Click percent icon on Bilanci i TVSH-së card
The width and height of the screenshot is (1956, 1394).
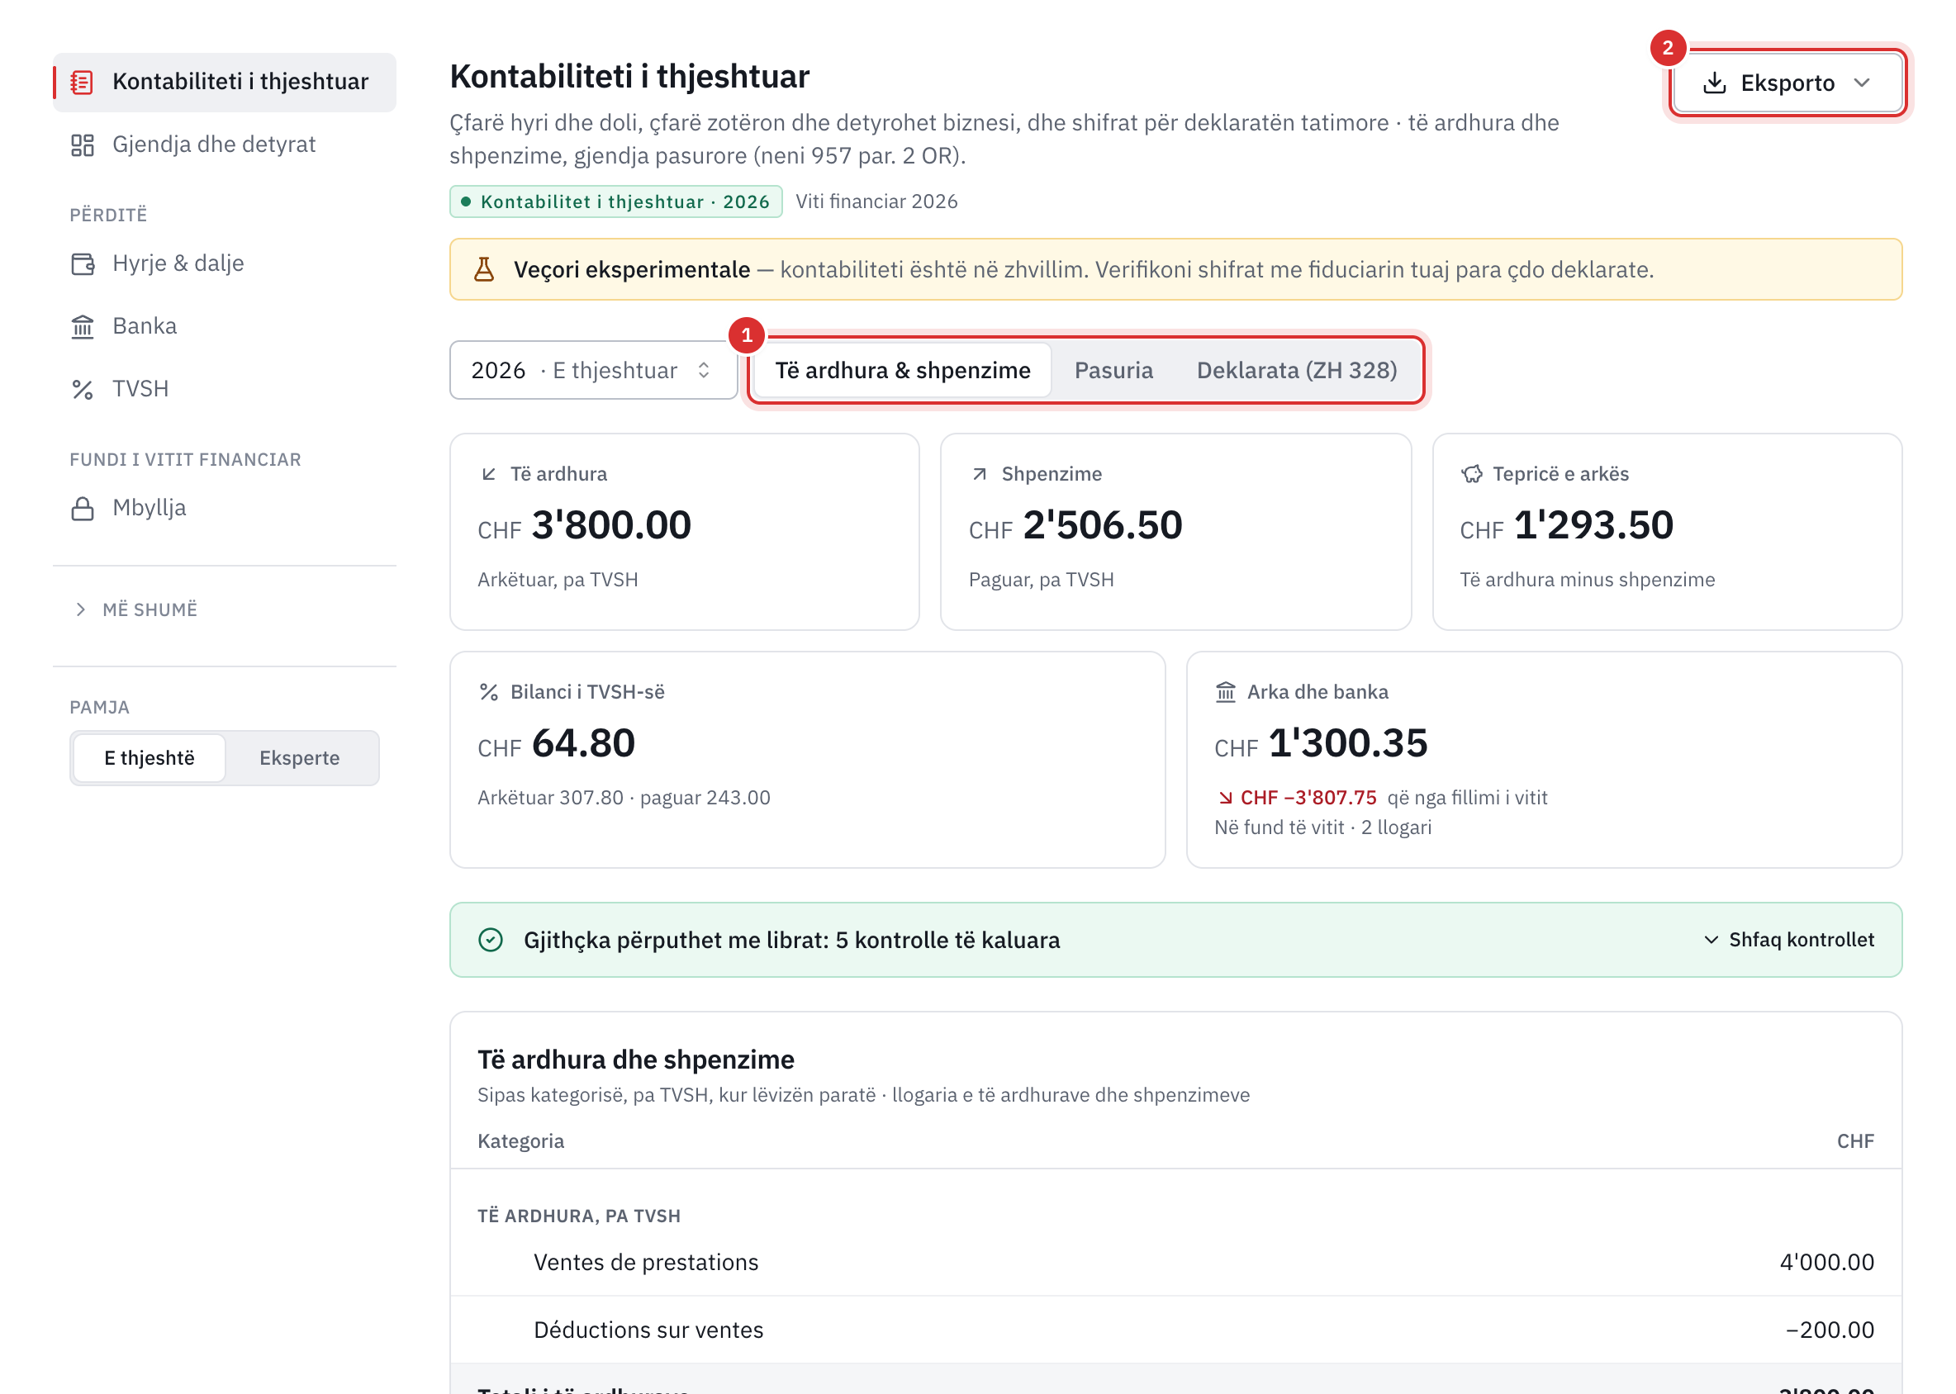(x=488, y=692)
